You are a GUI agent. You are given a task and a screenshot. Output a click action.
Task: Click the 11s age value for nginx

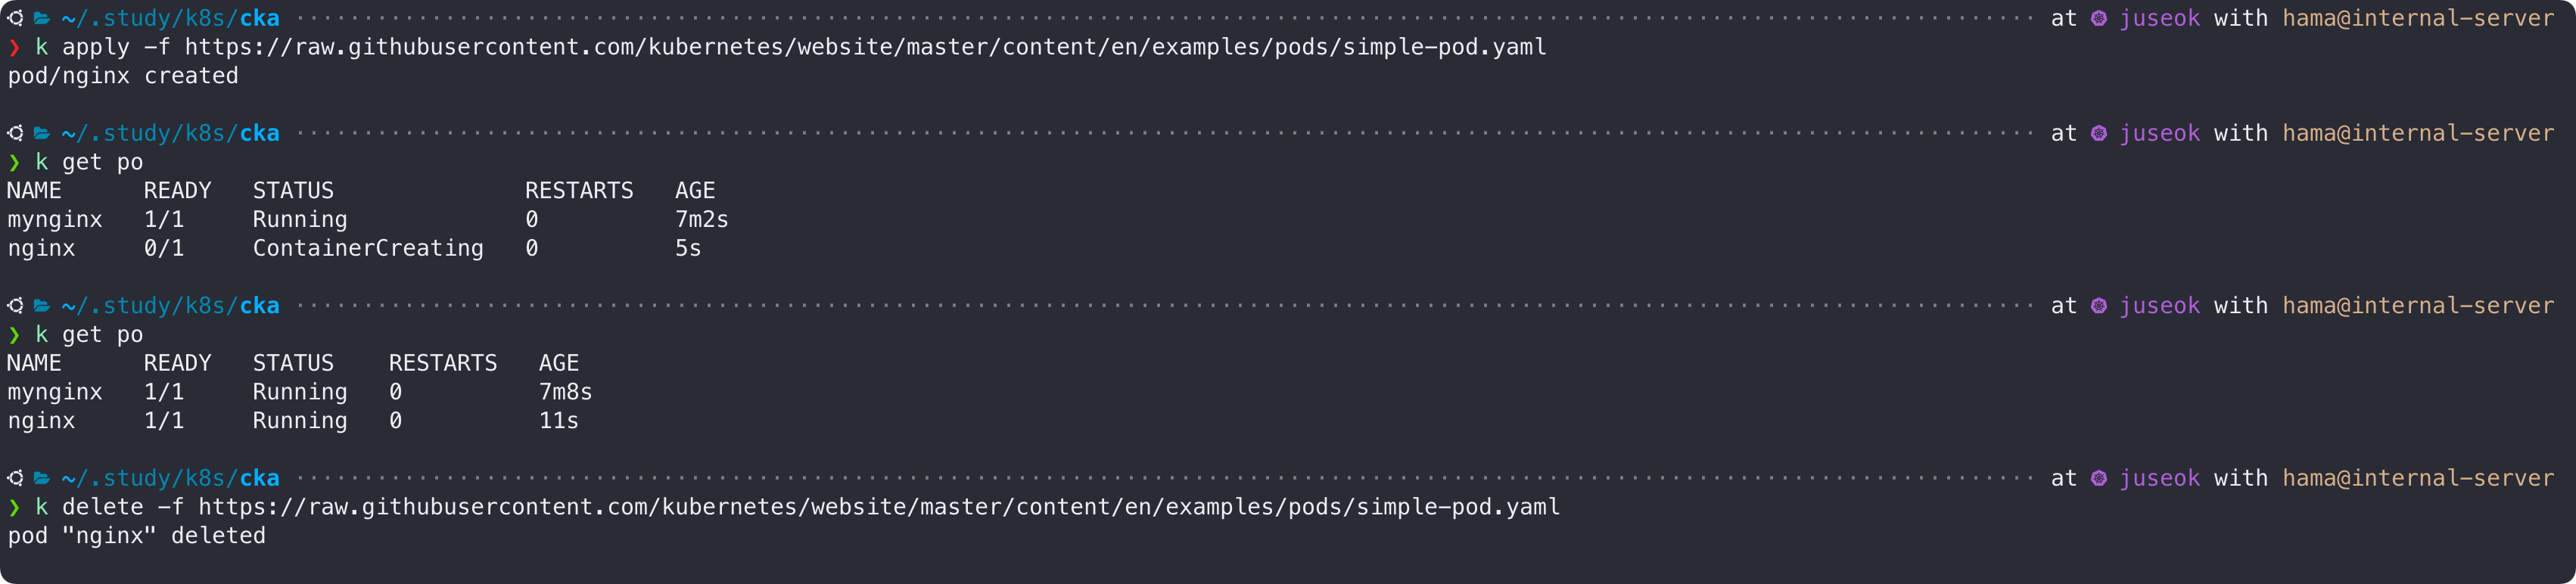click(558, 421)
